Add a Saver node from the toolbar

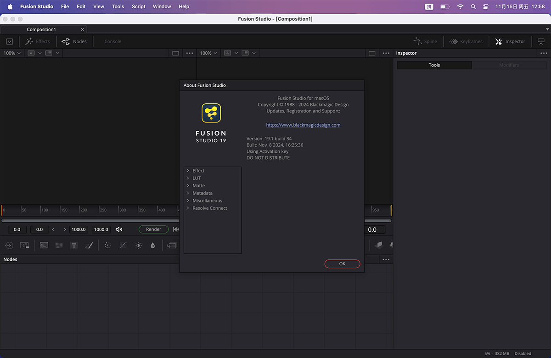24,246
